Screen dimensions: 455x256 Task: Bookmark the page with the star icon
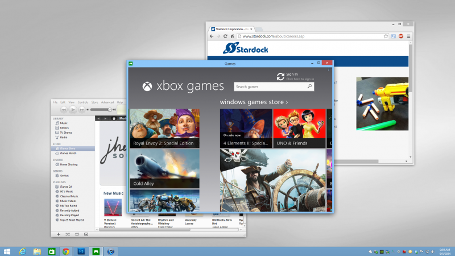point(386,36)
